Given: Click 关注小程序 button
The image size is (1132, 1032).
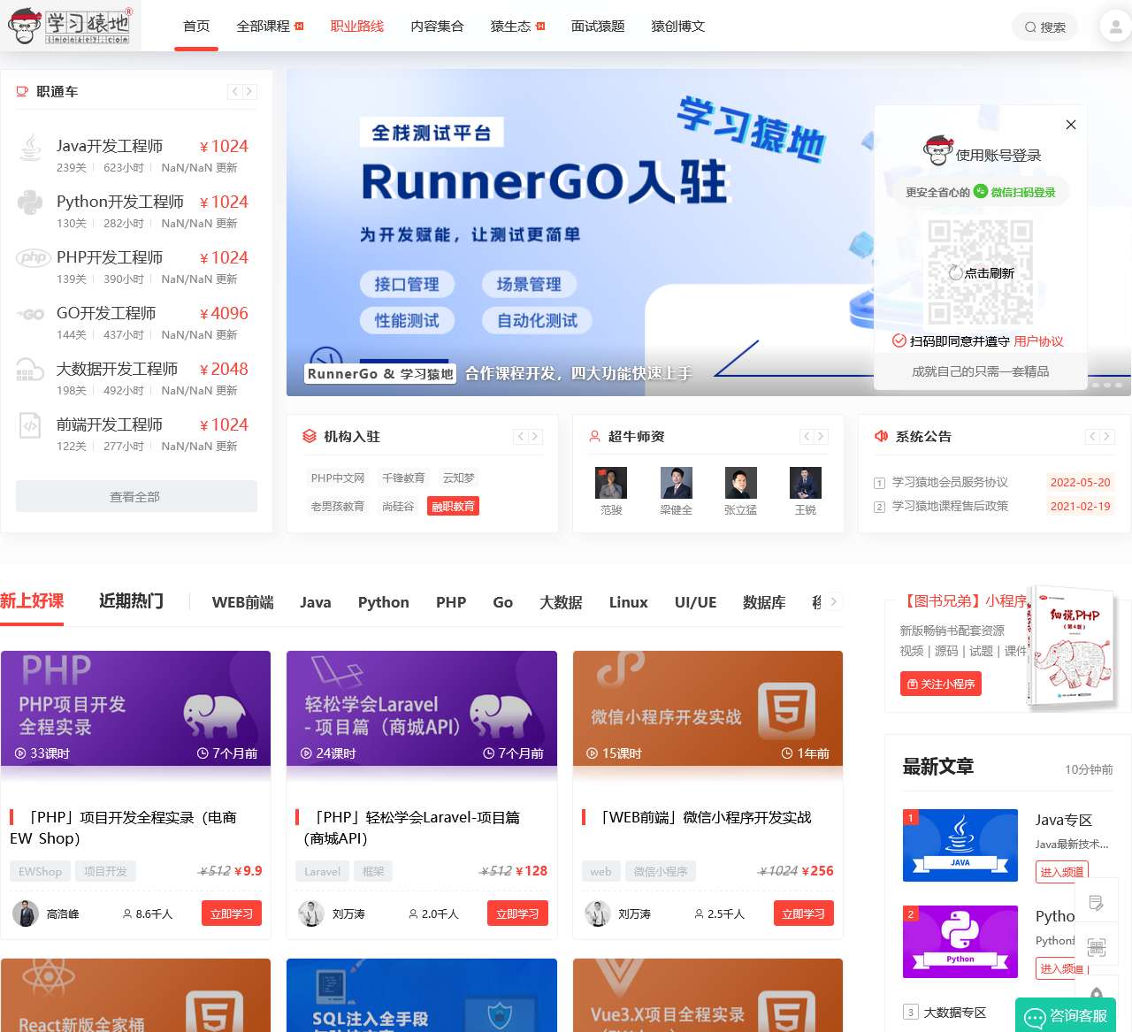Looking at the screenshot, I should point(941,684).
